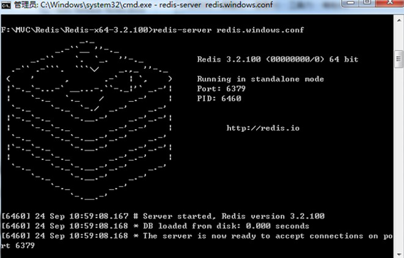The width and height of the screenshot is (404, 258).
Task: Click the Redis ASCII art logo
Action: coord(89,120)
